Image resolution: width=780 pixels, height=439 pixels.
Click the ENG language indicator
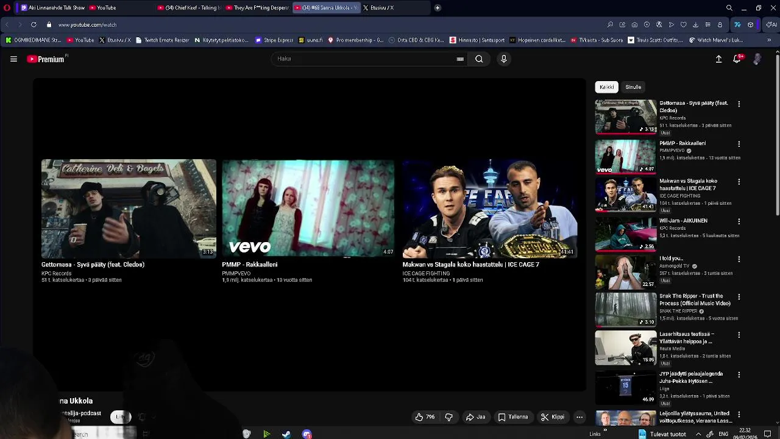[x=723, y=434]
